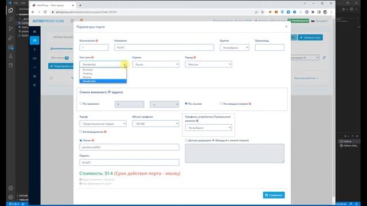
Task: Open a new browser tab with plus
Action: click(80, 5)
